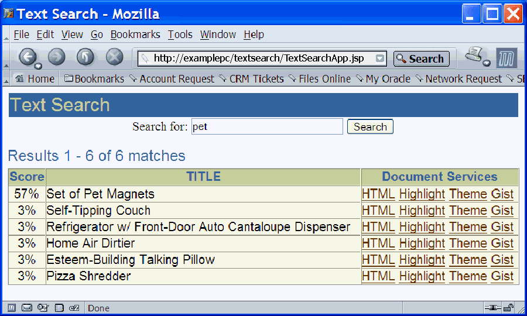The width and height of the screenshot is (527, 316).
Task: Open the Home bookmark in personal toolbar
Action: point(35,79)
